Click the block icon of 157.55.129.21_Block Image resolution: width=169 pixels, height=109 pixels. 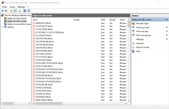[34, 60]
